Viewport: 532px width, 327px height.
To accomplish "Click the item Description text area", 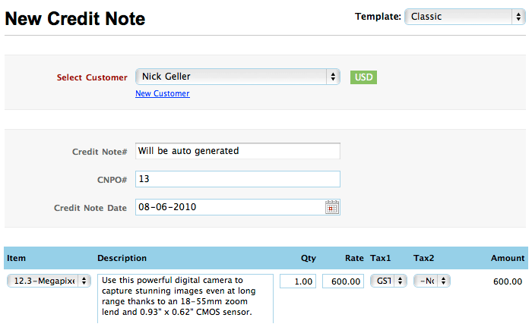I will (x=185, y=298).
